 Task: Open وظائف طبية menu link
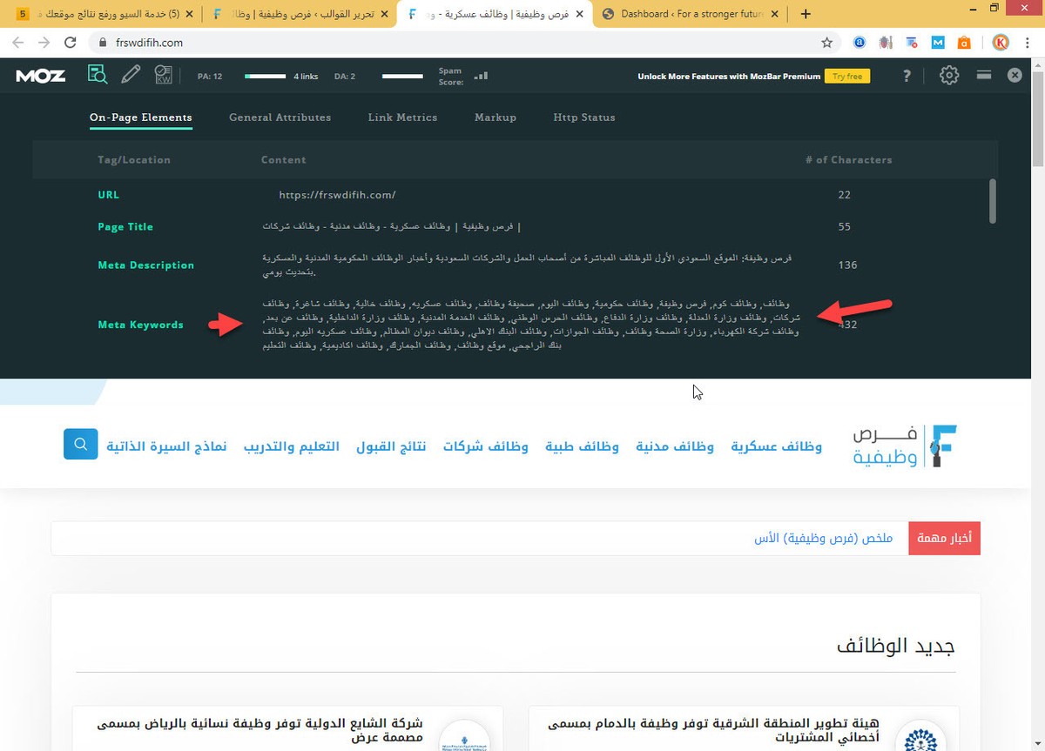tap(582, 446)
